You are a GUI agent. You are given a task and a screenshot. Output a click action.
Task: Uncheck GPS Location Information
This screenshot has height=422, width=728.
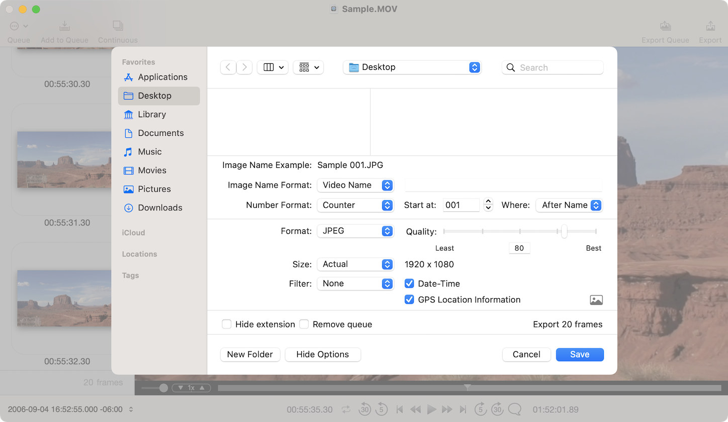coord(409,300)
